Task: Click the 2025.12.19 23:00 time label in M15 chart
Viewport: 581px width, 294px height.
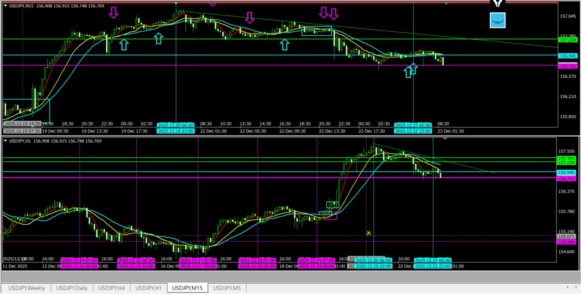Action: tap(174, 131)
